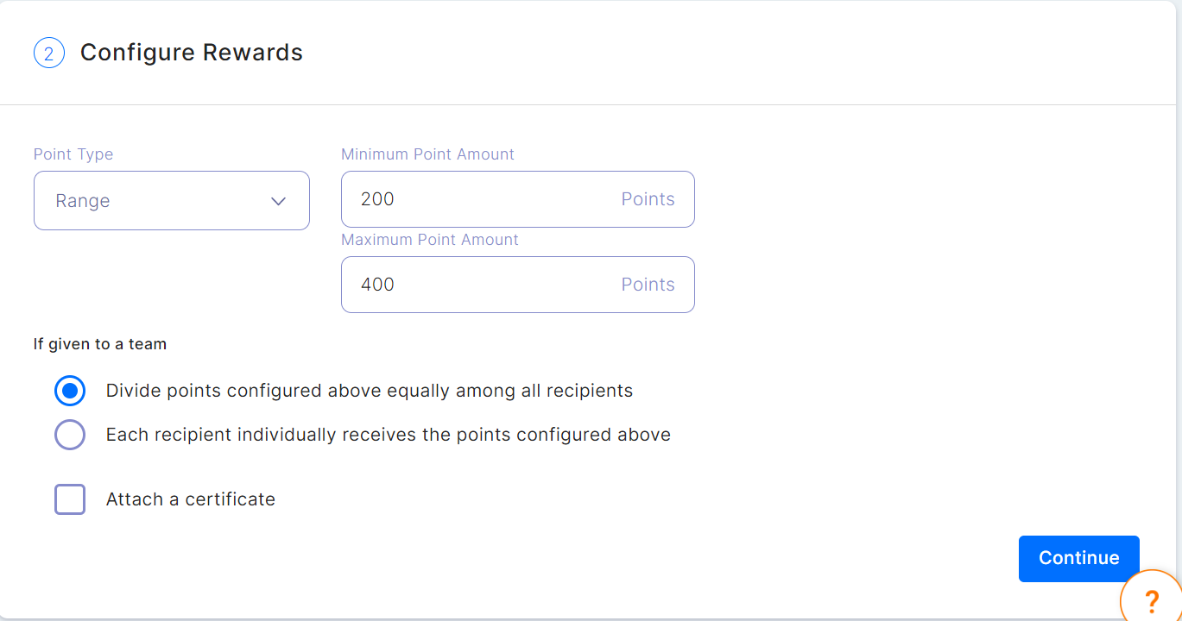Focus the Minimum Point Amount field with 200
Viewport: 1182px width, 621px height.
pos(518,199)
